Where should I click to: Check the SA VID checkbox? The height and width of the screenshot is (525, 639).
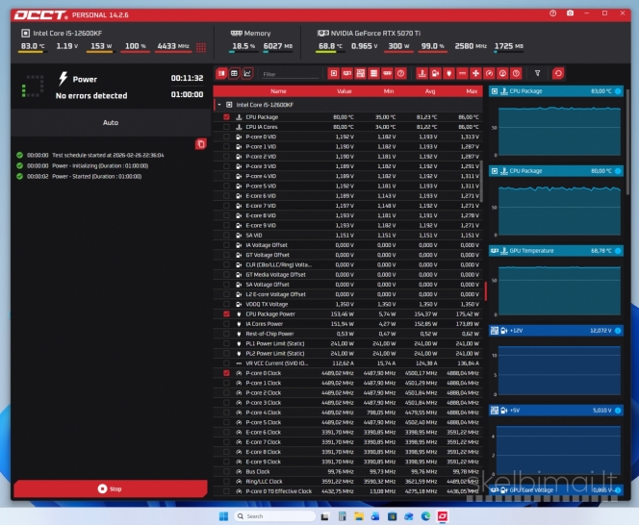[226, 235]
